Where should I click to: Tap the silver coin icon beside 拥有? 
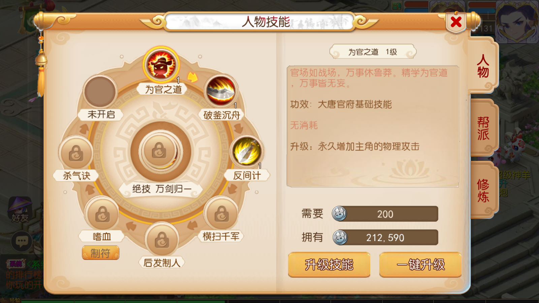pyautogui.click(x=340, y=237)
